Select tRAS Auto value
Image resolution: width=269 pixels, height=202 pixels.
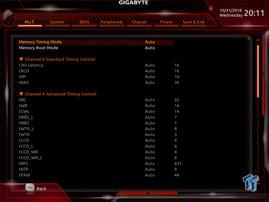coord(150,83)
